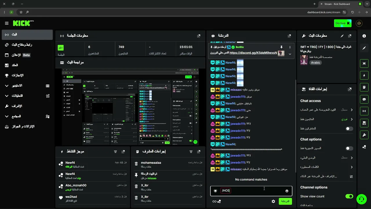This screenshot has height=209, width=371.
Task: Unpin the BotRix pinned message
Action: pos(281,47)
